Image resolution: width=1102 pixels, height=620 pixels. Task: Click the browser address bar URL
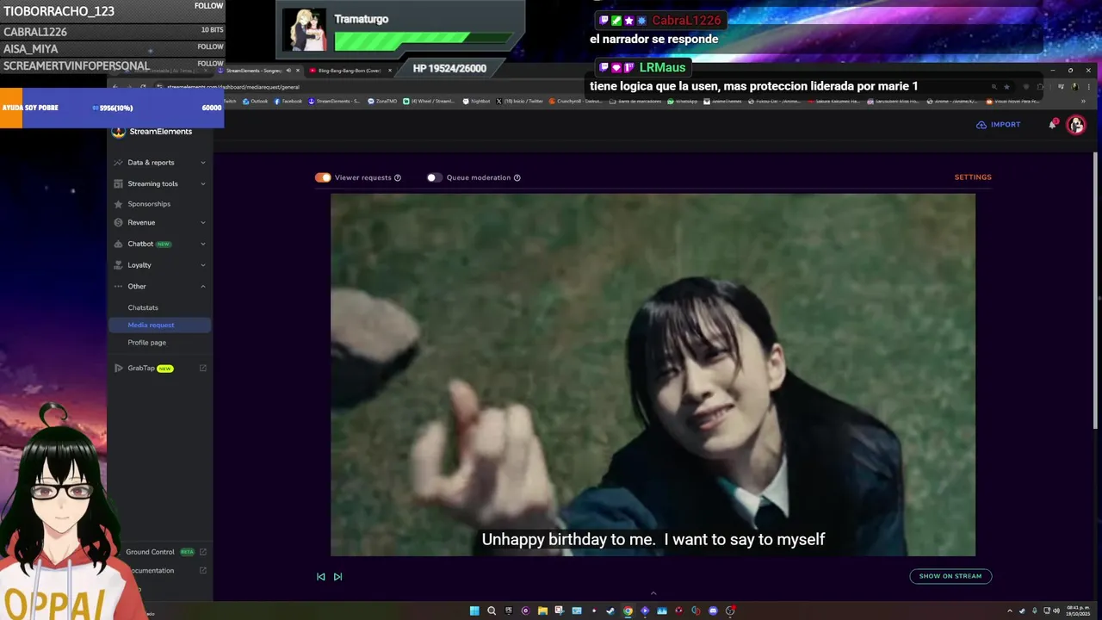pos(233,87)
